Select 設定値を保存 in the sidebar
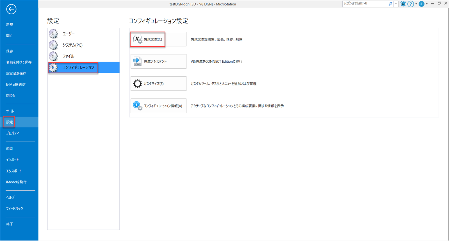Screen dimensions: 449x241 pos(19,73)
